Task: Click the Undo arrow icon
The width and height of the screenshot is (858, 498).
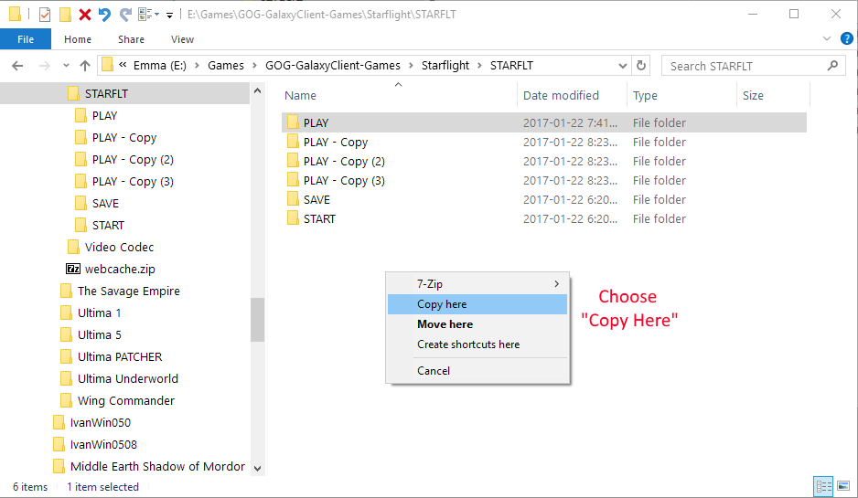Action: pyautogui.click(x=104, y=15)
